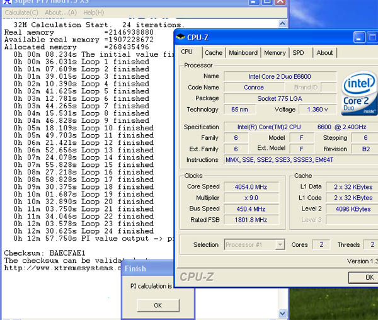Open the Processor #1 selection dropdown
Viewport: 378px width, 320px height.
click(255, 244)
